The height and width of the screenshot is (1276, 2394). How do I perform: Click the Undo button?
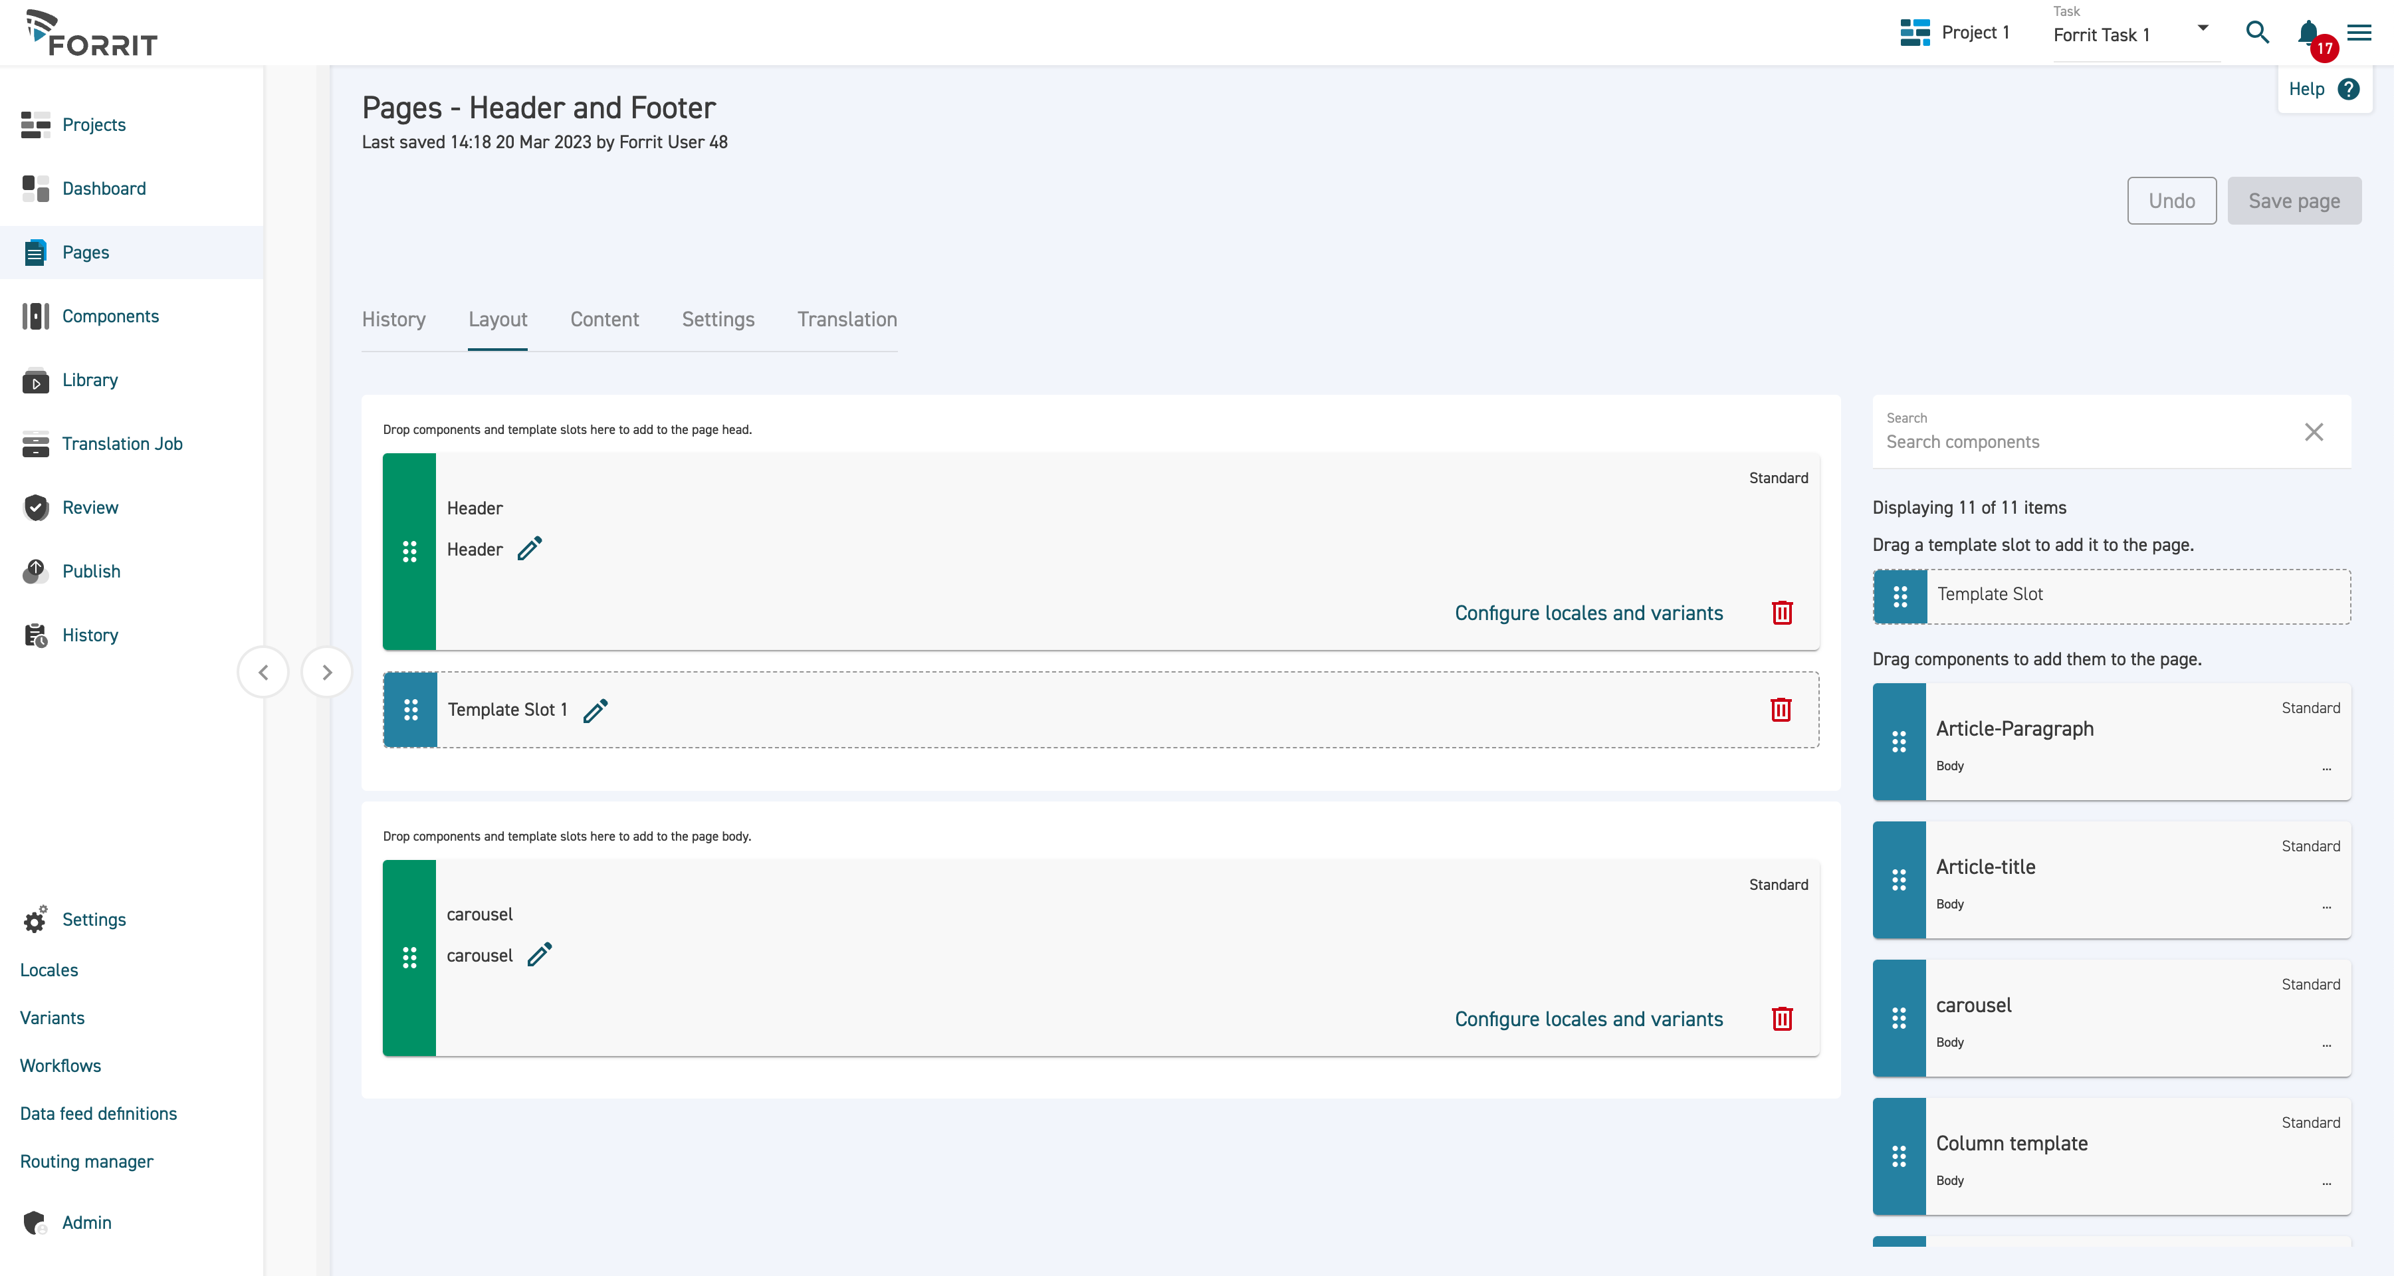tap(2172, 201)
